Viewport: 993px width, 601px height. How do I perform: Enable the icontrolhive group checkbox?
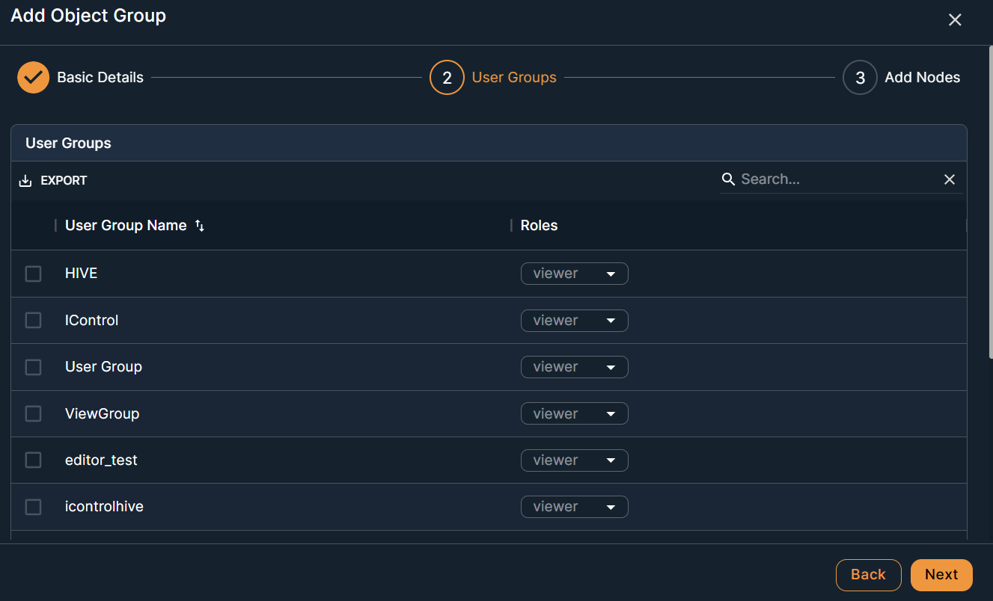(x=34, y=507)
